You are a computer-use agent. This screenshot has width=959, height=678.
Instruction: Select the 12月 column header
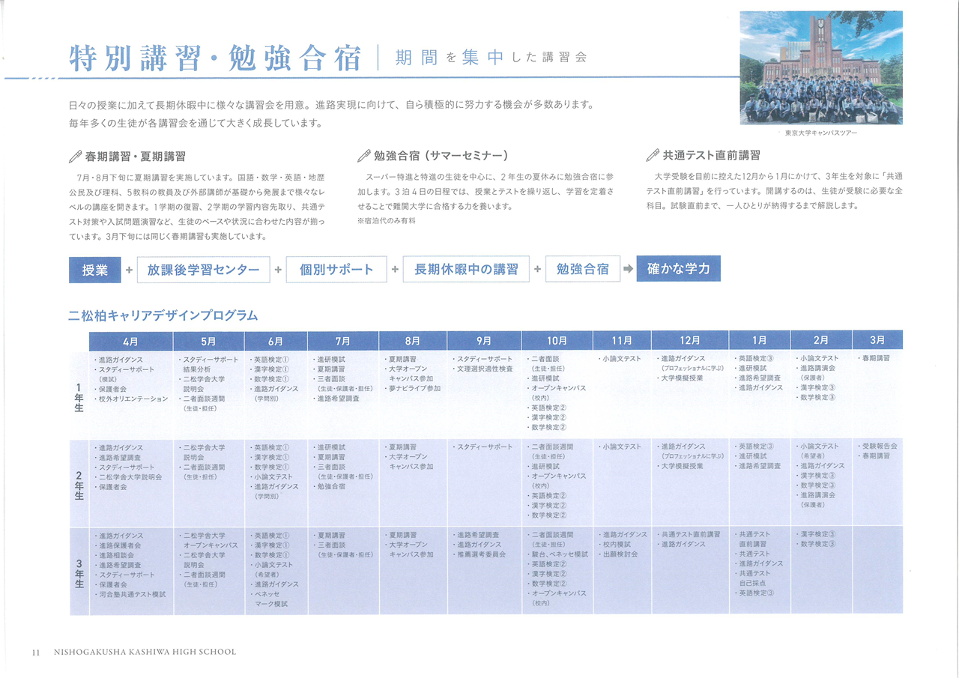coord(690,340)
